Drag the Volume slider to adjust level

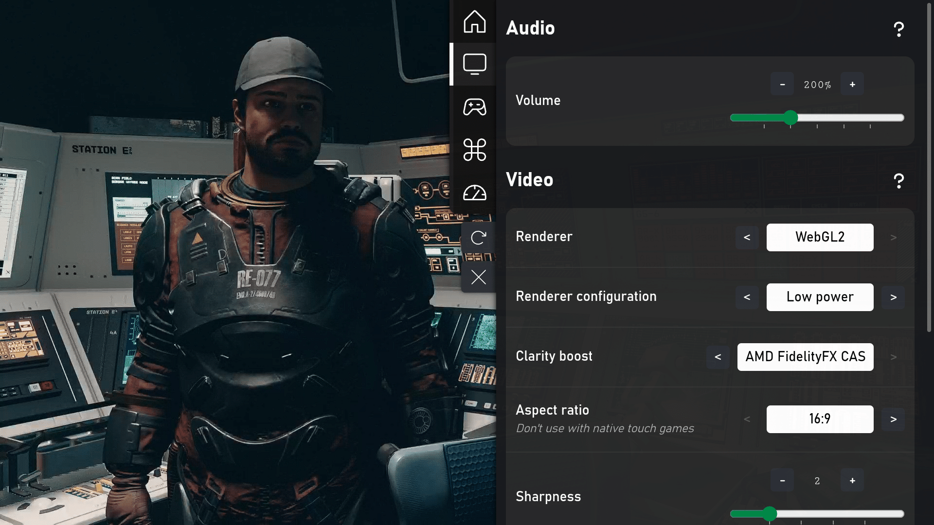[790, 117]
